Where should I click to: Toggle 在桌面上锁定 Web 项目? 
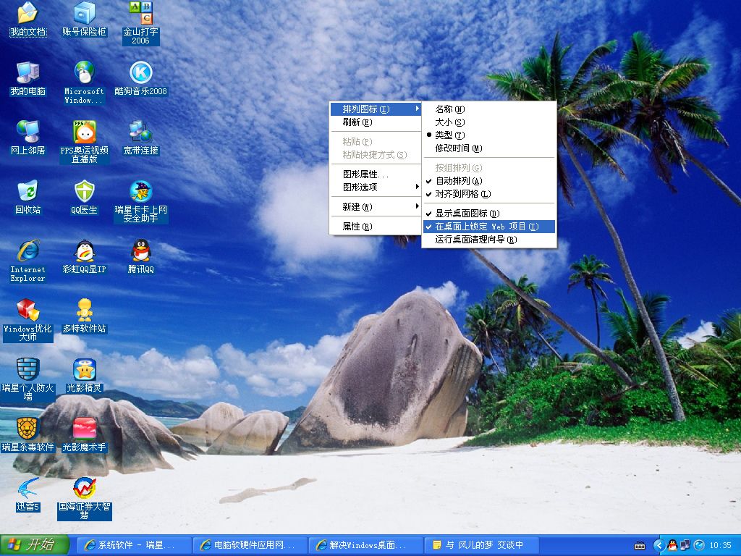489,227
